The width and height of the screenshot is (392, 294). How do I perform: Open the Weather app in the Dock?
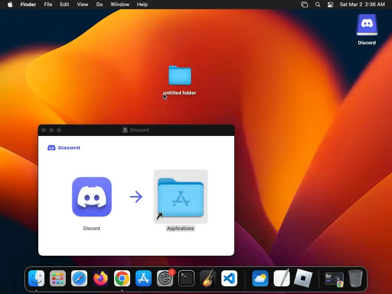(x=260, y=278)
